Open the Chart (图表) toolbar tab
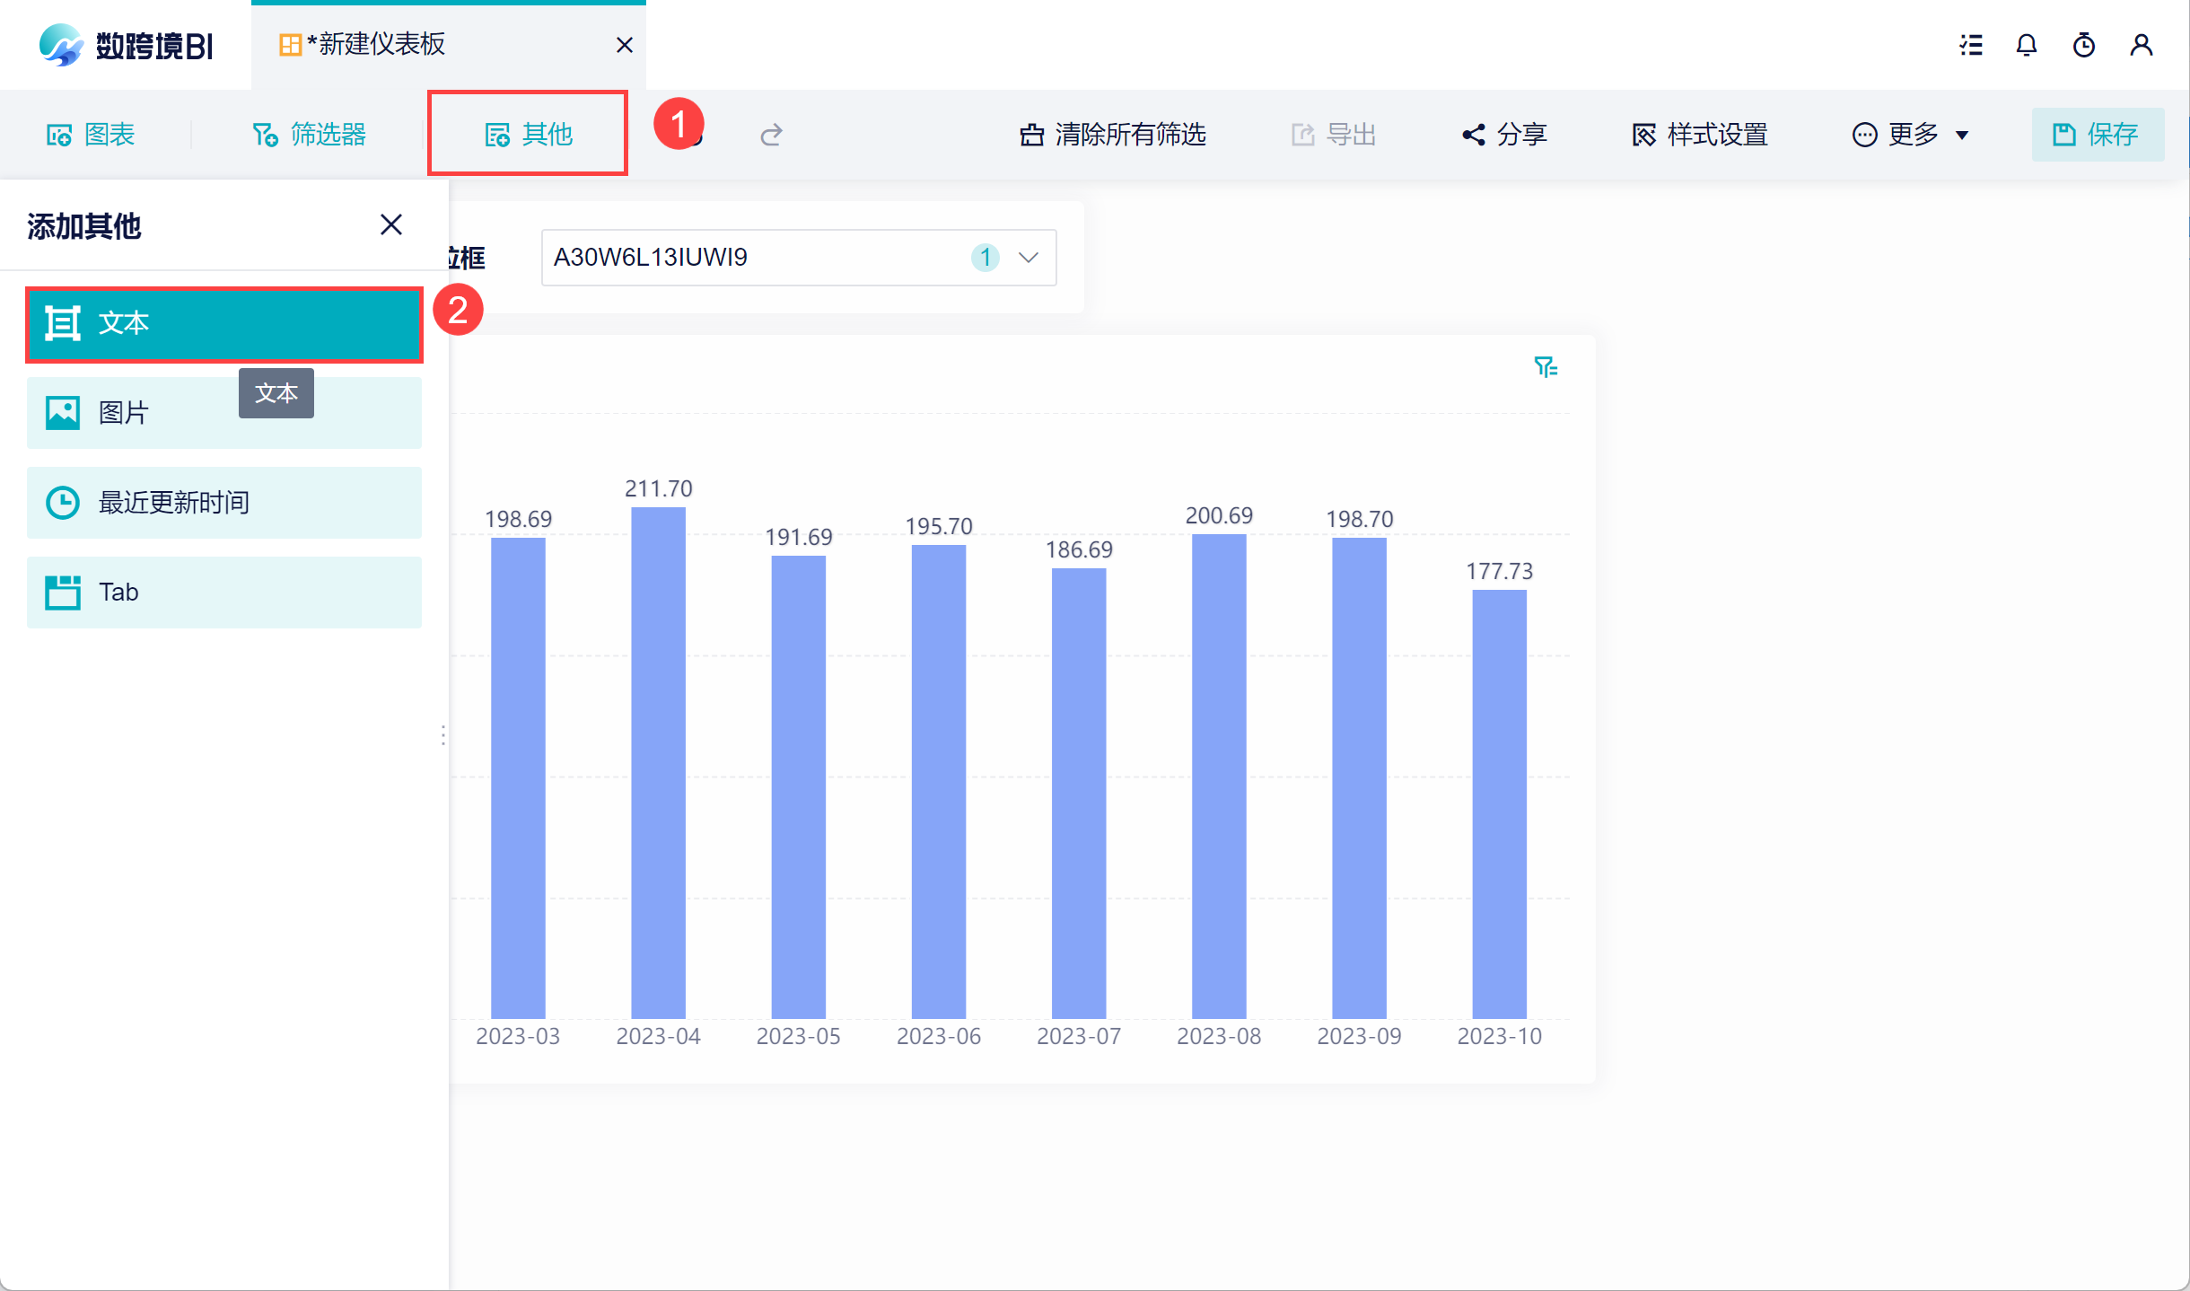Viewport: 2190px width, 1291px height. point(91,135)
